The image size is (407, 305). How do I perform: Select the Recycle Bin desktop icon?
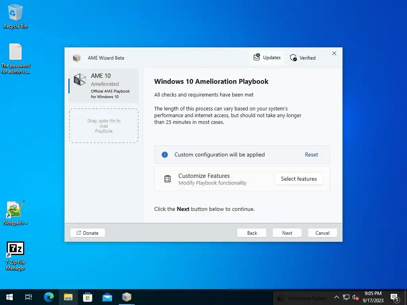click(x=16, y=16)
